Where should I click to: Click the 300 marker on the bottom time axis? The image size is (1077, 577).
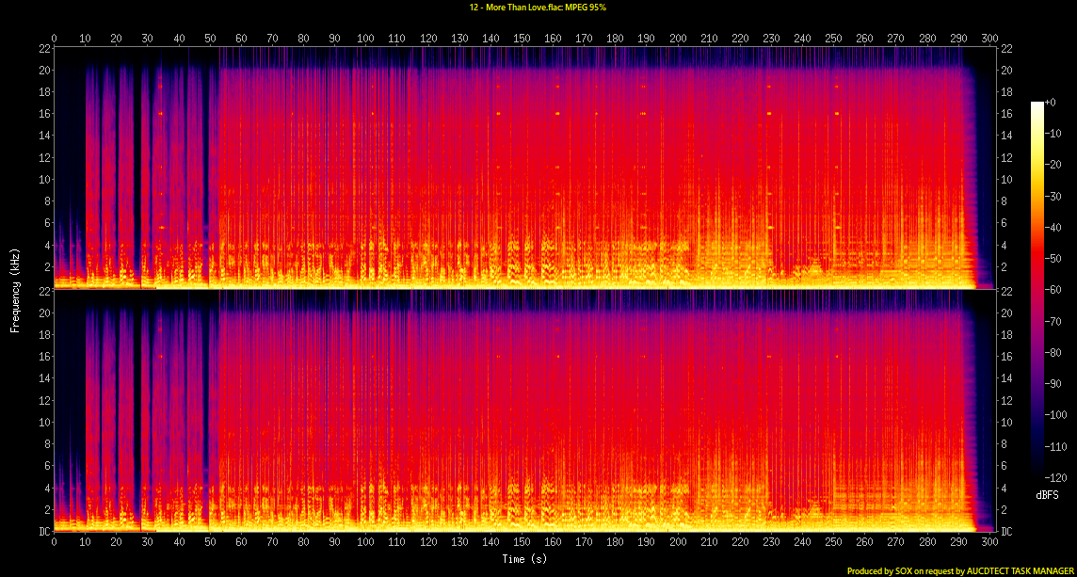989,543
